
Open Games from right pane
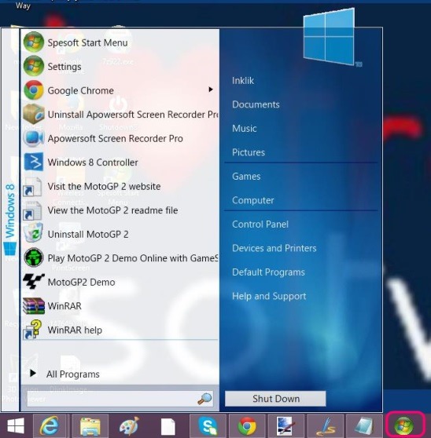246,177
